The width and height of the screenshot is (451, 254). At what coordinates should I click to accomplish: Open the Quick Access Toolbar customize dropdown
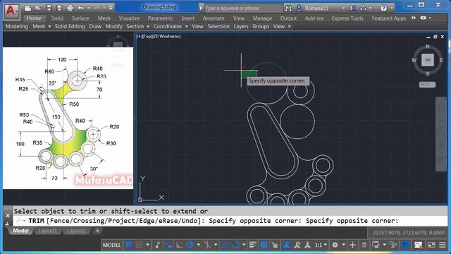pyautogui.click(x=110, y=8)
